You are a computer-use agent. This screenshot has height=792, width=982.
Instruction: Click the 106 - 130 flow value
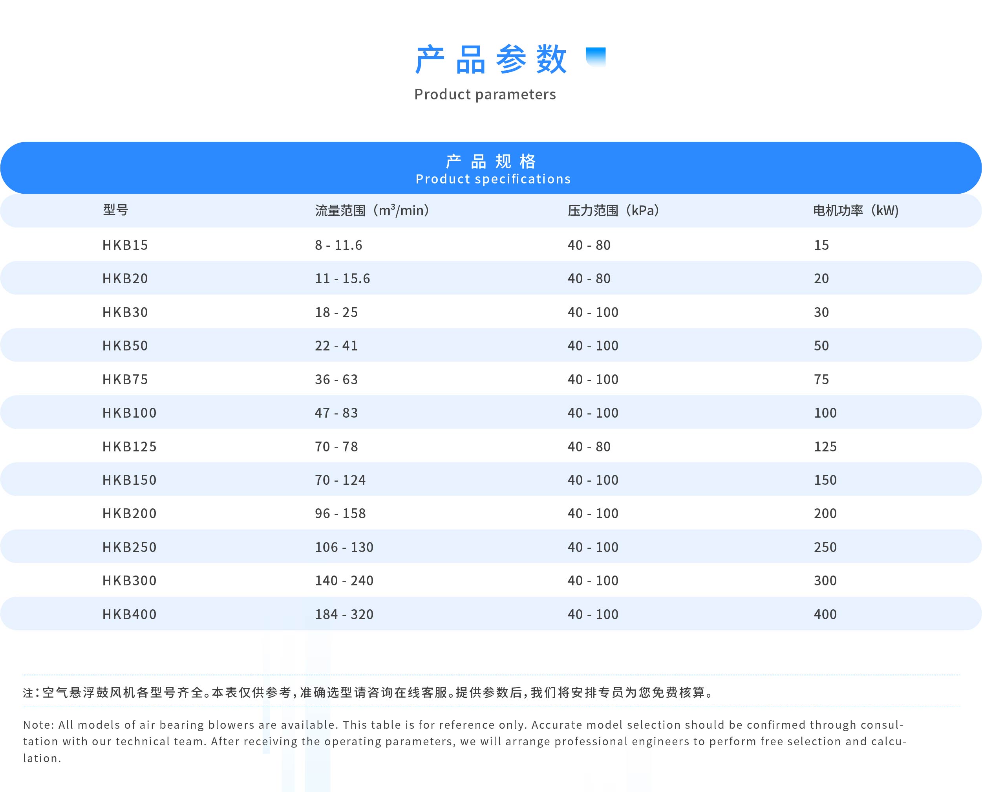point(344,547)
